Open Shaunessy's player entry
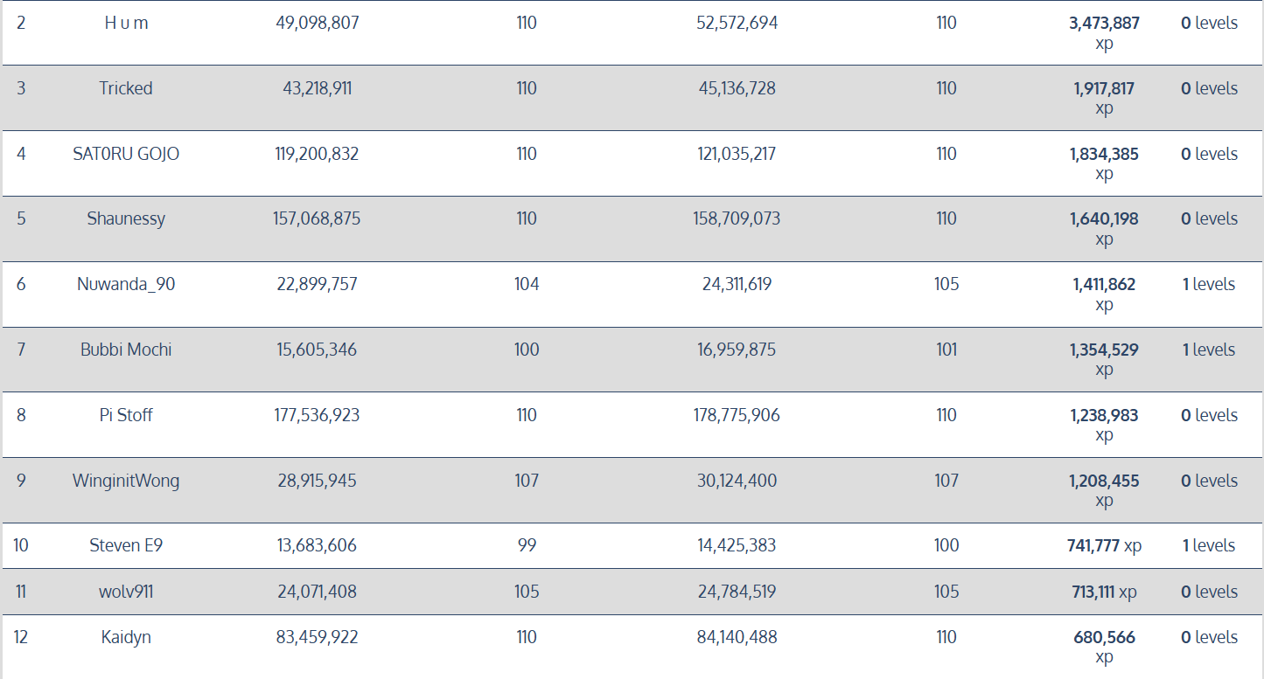 (126, 218)
